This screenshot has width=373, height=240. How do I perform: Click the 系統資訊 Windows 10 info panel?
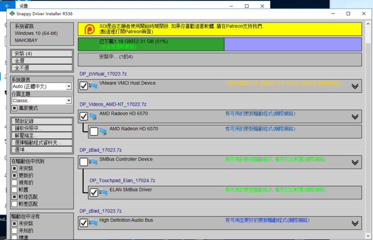click(x=42, y=34)
